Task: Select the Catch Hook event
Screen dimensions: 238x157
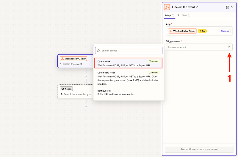Action: point(129,63)
